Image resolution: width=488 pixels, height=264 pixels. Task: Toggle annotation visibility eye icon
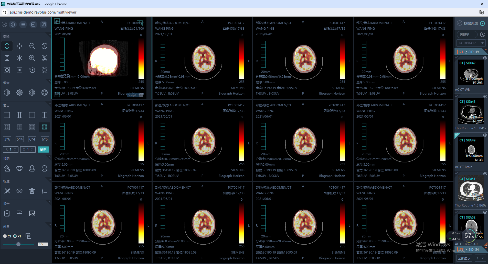19,191
